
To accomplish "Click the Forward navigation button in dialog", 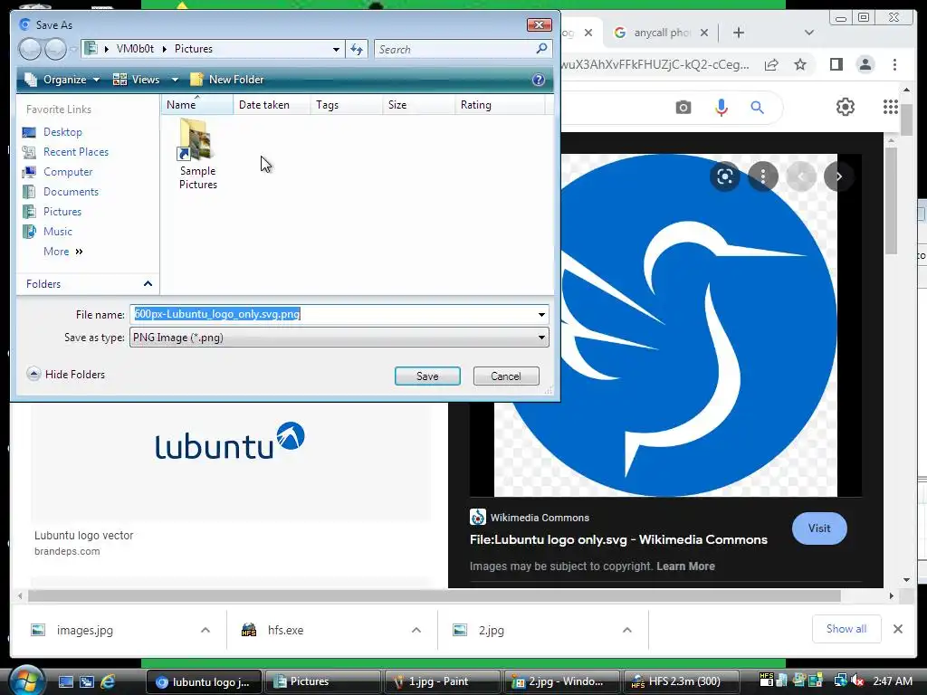I will pos(55,49).
